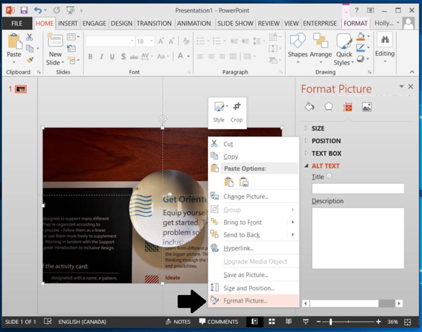
Task: Switch to Slide Sorter view
Action: point(272,322)
